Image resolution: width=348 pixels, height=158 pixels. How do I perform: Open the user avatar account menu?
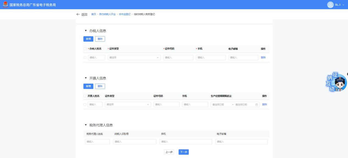[330, 5]
